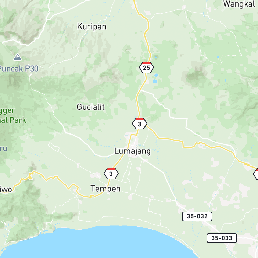This screenshot has width=258, height=258.
Task: Click the Puncak P30 text label
Action: (19, 68)
